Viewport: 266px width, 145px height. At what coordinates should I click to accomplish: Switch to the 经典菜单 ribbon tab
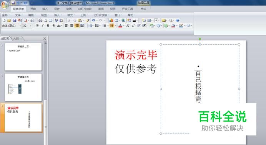[18, 9]
